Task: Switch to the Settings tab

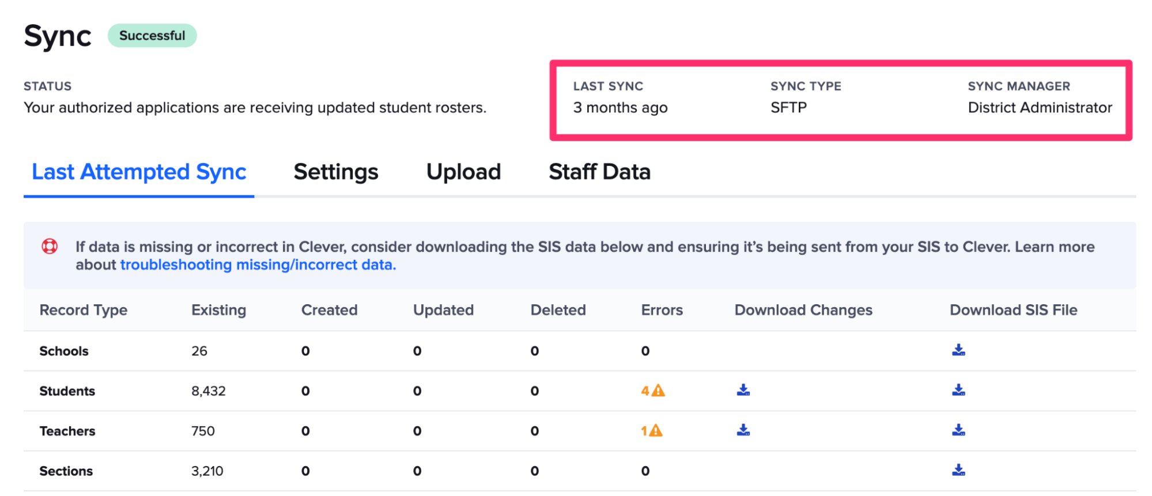Action: (x=336, y=172)
